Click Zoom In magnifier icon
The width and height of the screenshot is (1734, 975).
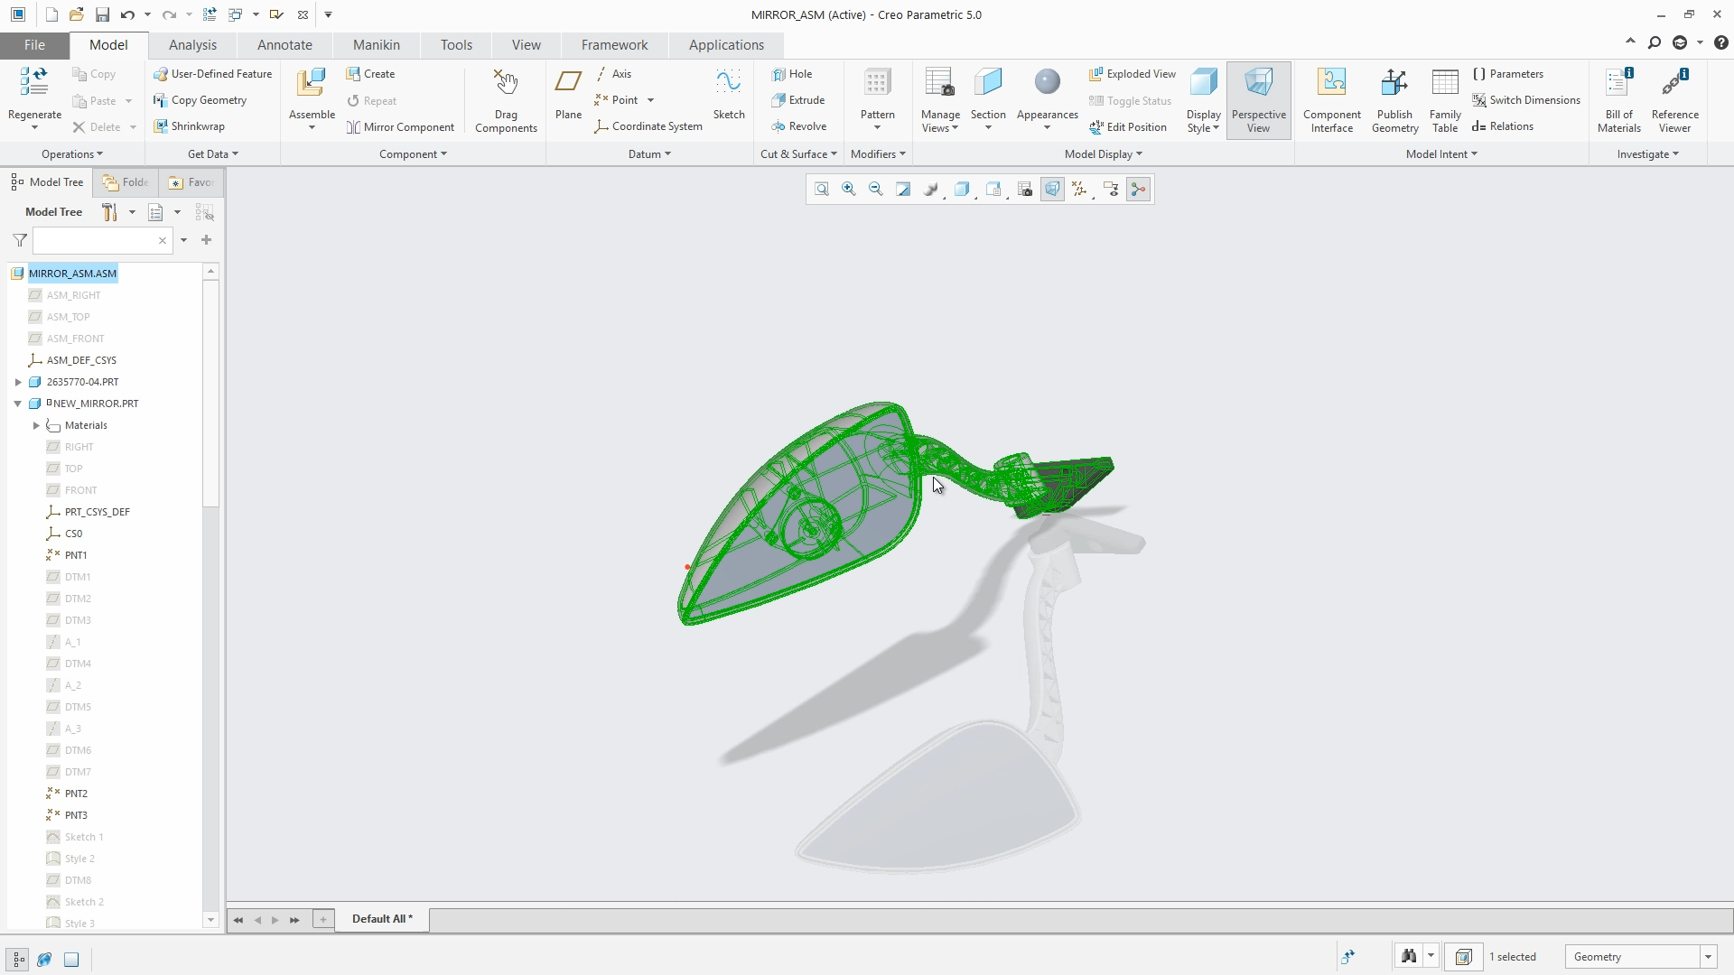point(848,189)
